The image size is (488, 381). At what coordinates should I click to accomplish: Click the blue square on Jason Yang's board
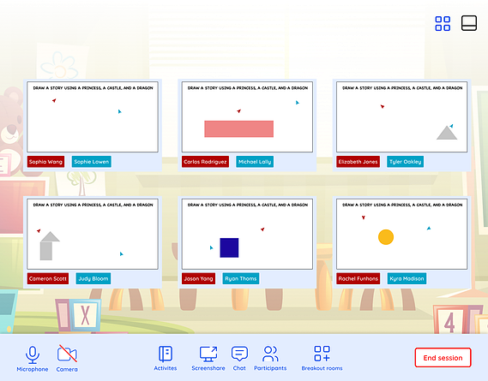click(229, 247)
